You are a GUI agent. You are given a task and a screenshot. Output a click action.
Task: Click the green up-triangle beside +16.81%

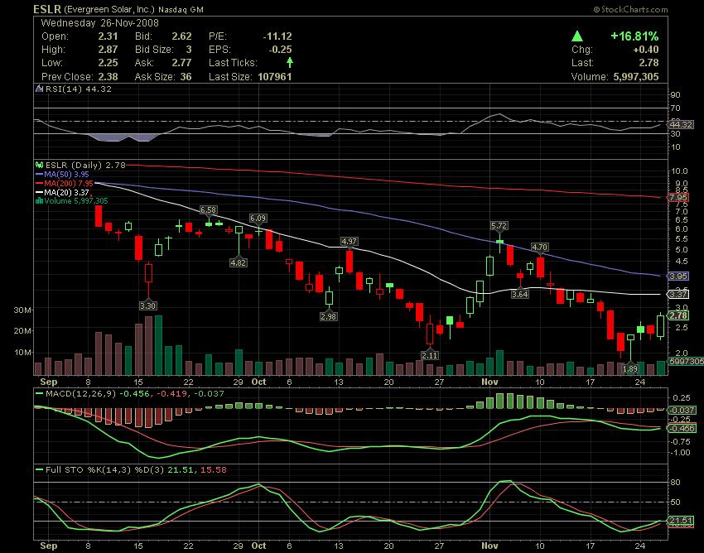click(x=577, y=36)
